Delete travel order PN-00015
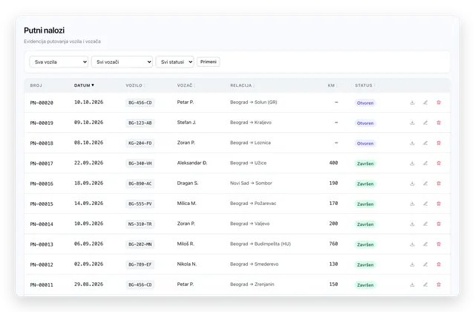This screenshot has height=312, width=475. point(439,204)
